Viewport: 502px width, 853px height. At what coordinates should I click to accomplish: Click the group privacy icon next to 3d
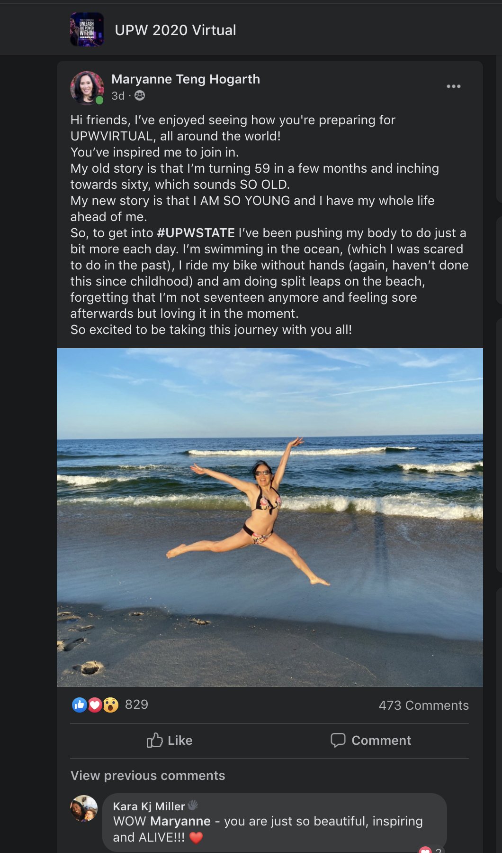pos(140,95)
